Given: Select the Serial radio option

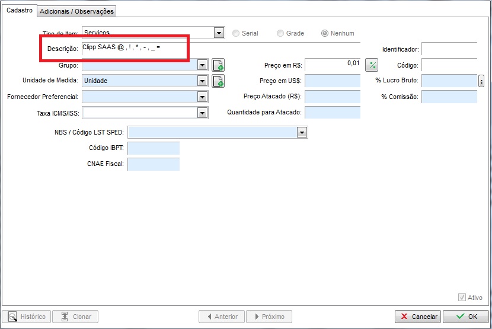Looking at the screenshot, I should pyautogui.click(x=237, y=33).
